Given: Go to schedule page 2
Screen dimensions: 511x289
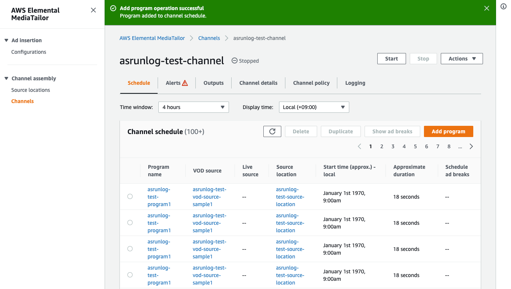Looking at the screenshot, I should pyautogui.click(x=382, y=146).
